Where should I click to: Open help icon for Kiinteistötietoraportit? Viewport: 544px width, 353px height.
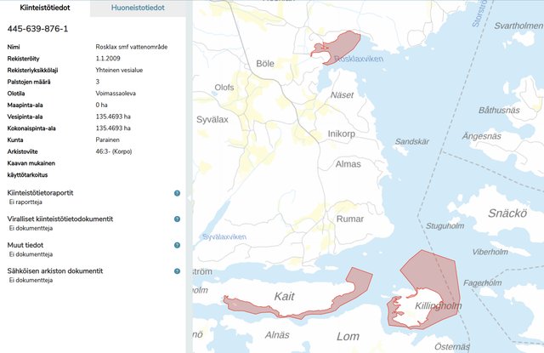177,193
